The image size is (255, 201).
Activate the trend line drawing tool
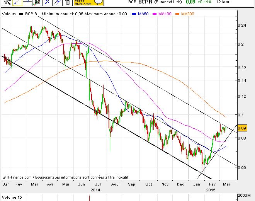(17, 2)
